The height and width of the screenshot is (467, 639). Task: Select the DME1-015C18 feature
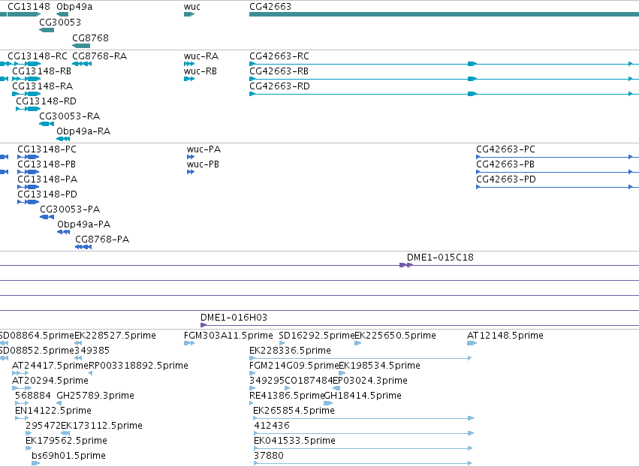coord(440,258)
